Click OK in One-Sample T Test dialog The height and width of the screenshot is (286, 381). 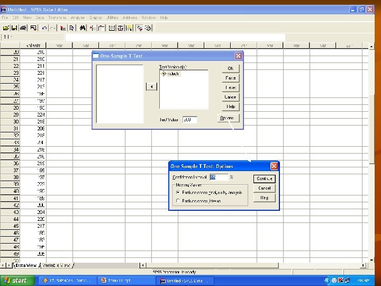click(231, 68)
